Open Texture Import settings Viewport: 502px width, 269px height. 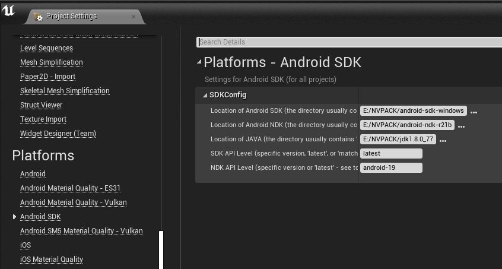click(43, 119)
